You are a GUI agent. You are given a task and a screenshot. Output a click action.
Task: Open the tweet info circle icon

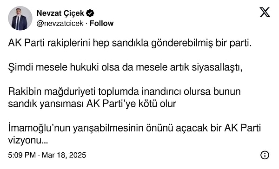click(x=265, y=155)
